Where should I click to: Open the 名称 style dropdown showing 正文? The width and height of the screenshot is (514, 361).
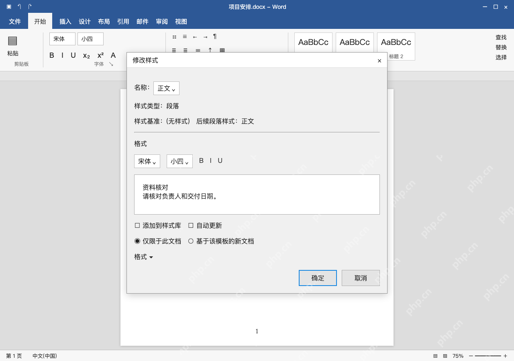[166, 88]
